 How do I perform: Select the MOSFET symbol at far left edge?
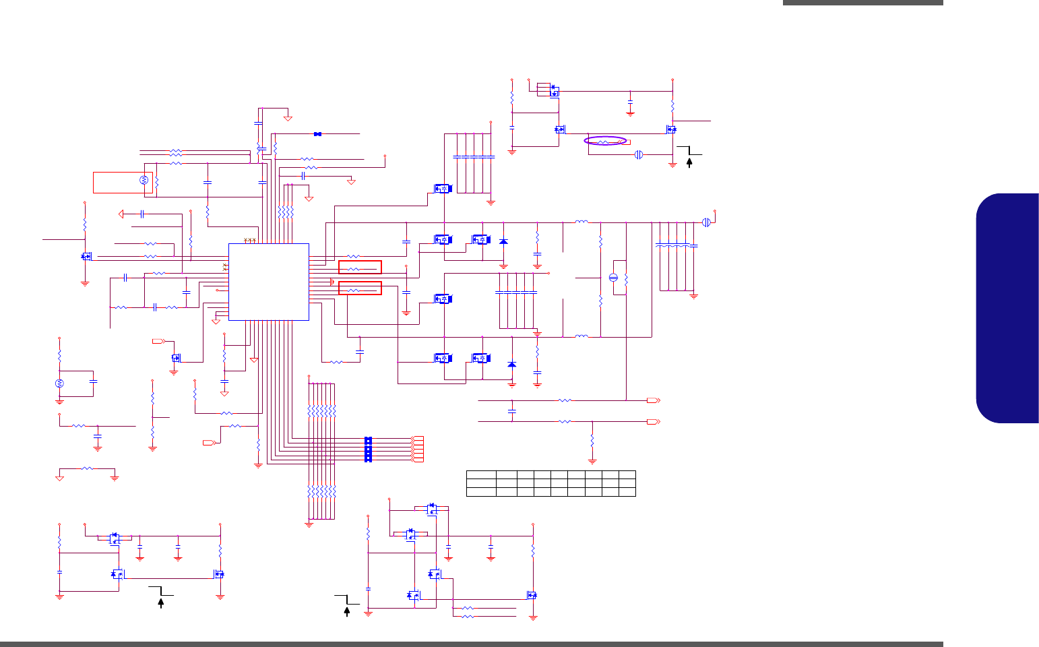[86, 256]
